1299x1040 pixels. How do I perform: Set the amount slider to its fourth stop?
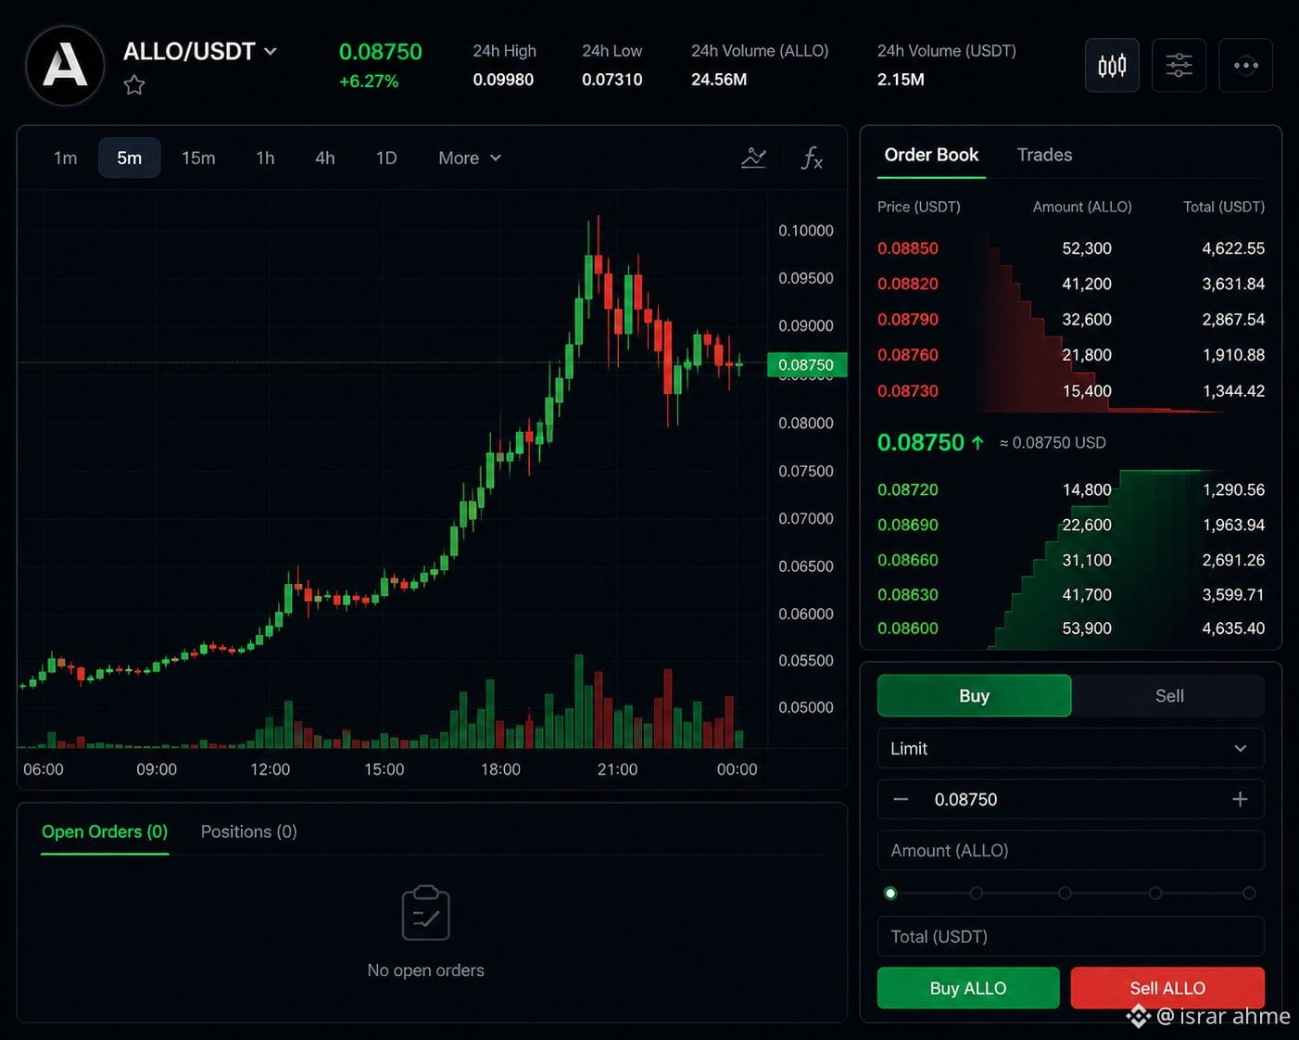click(1155, 894)
